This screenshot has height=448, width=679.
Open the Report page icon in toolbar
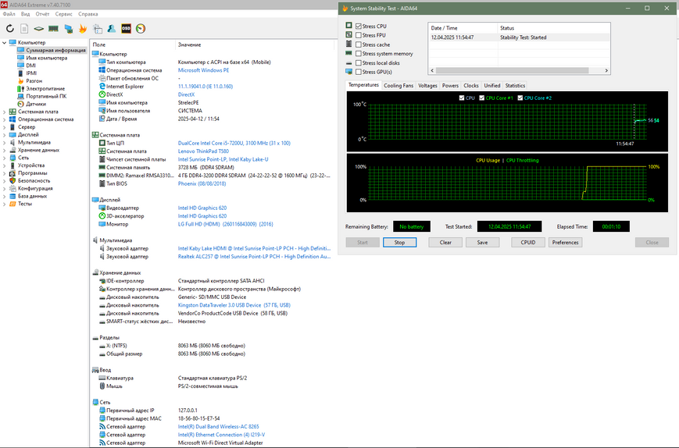tap(24, 29)
